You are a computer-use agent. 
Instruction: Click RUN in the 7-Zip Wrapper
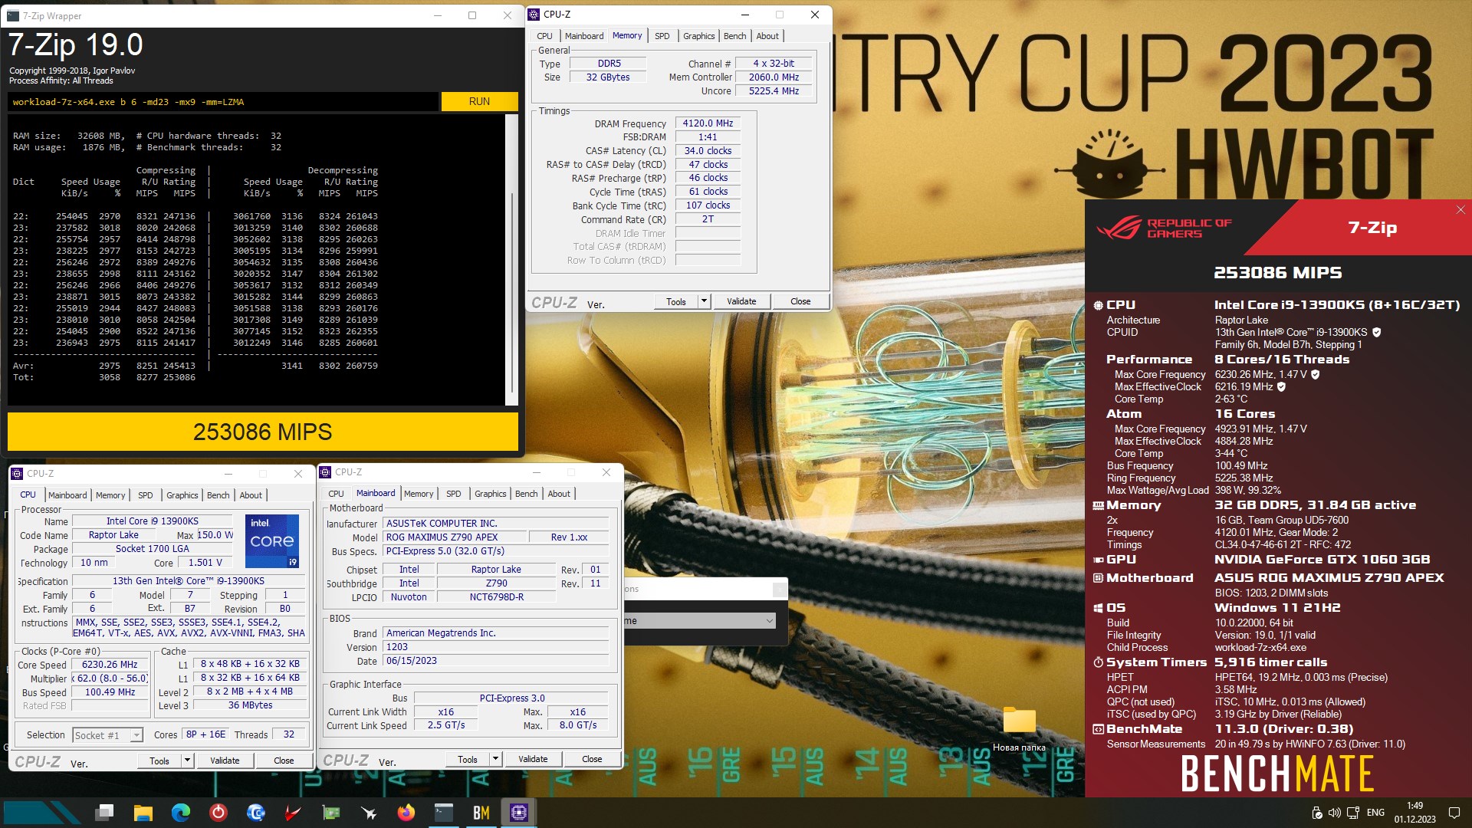479,101
